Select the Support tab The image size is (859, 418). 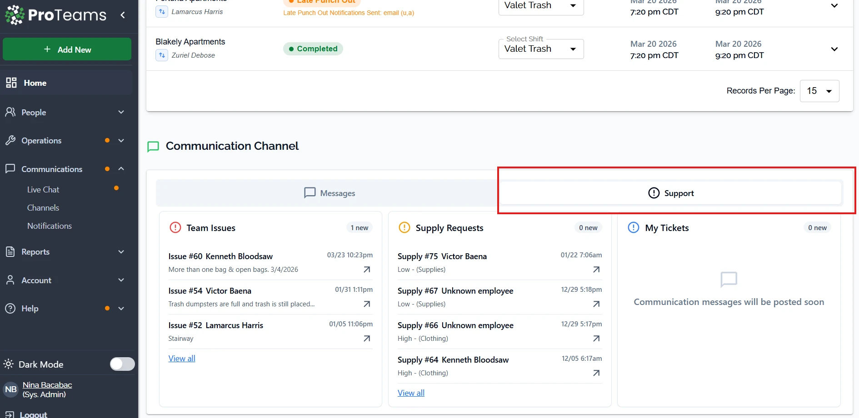(x=671, y=193)
